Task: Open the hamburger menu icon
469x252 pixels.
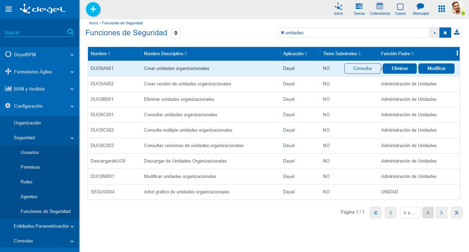Action: click(9, 9)
